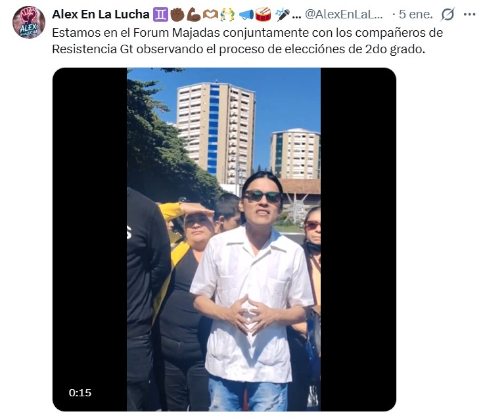
Task: Click the drum emoji in name
Action: click(x=263, y=14)
